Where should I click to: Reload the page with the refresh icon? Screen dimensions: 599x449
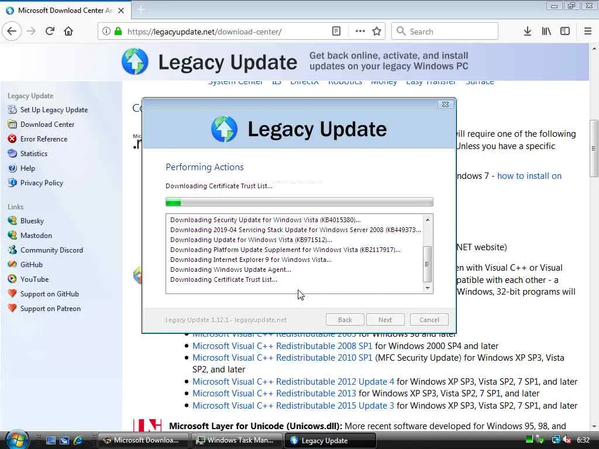[x=50, y=32]
